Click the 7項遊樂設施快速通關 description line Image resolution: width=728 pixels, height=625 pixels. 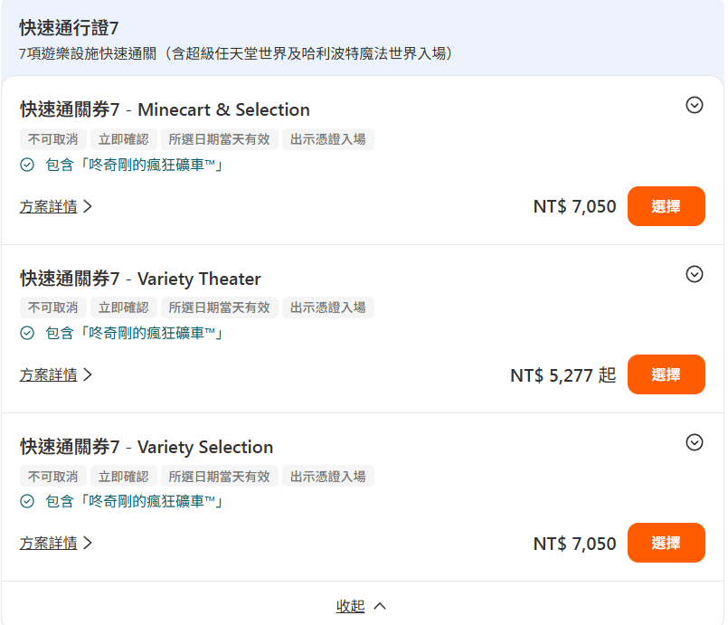(x=236, y=53)
